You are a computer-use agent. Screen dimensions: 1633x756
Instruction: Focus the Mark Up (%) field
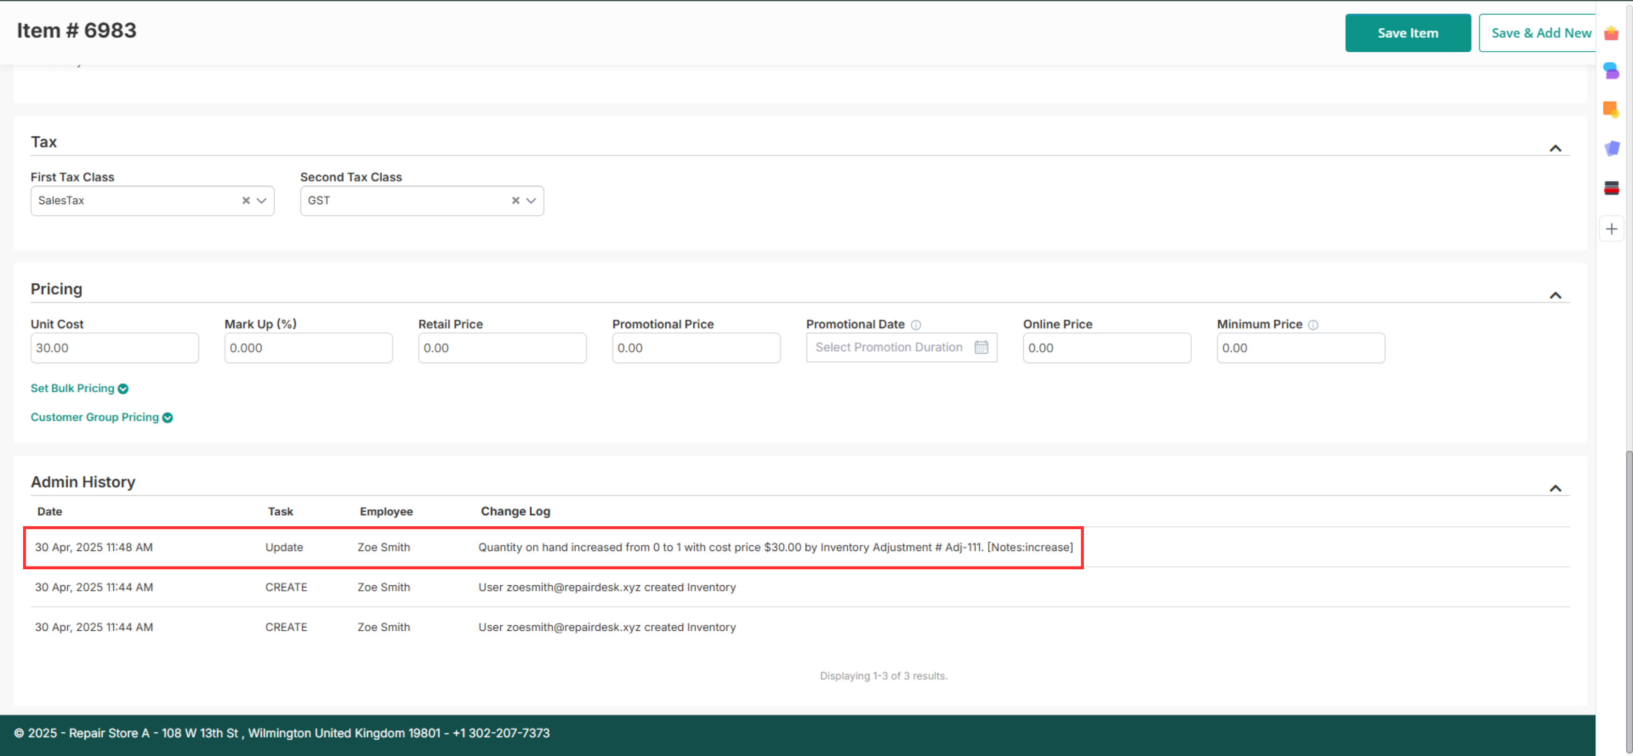click(x=309, y=348)
